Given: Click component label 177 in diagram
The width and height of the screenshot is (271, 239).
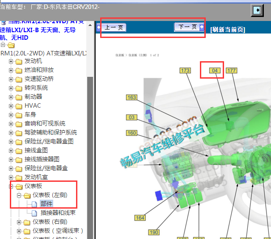Looking at the screenshot, I should (x=232, y=71).
